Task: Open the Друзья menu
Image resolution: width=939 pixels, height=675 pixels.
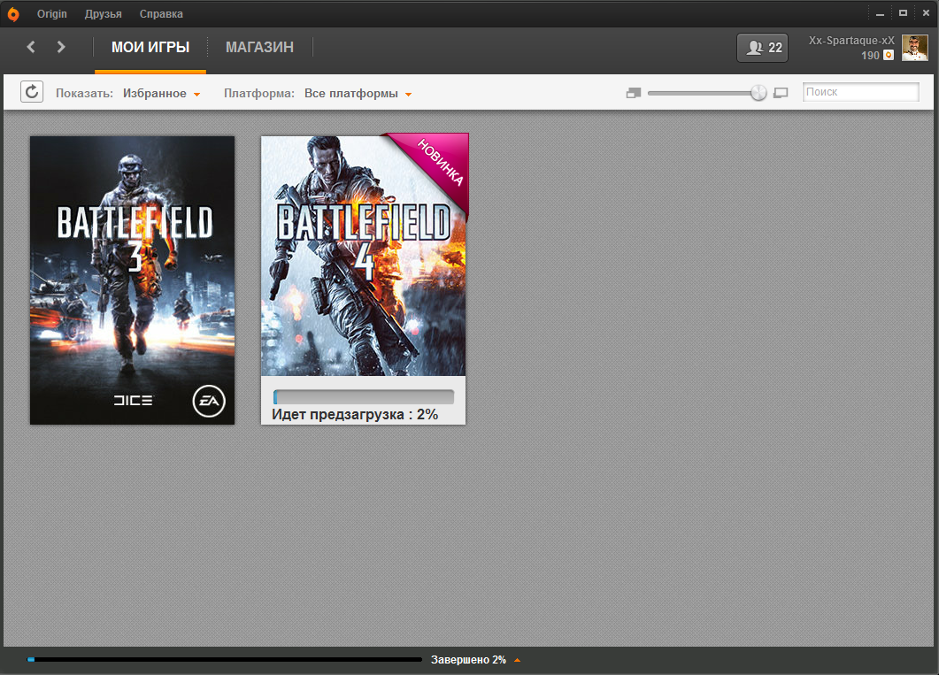Action: click(x=104, y=14)
